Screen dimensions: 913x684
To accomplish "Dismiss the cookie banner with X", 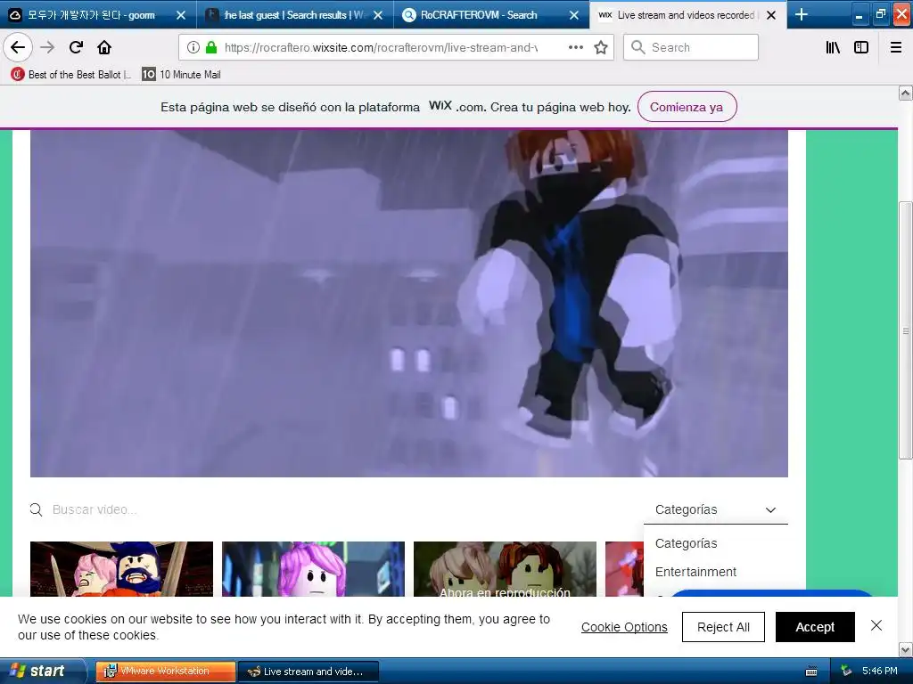I will coord(876,625).
